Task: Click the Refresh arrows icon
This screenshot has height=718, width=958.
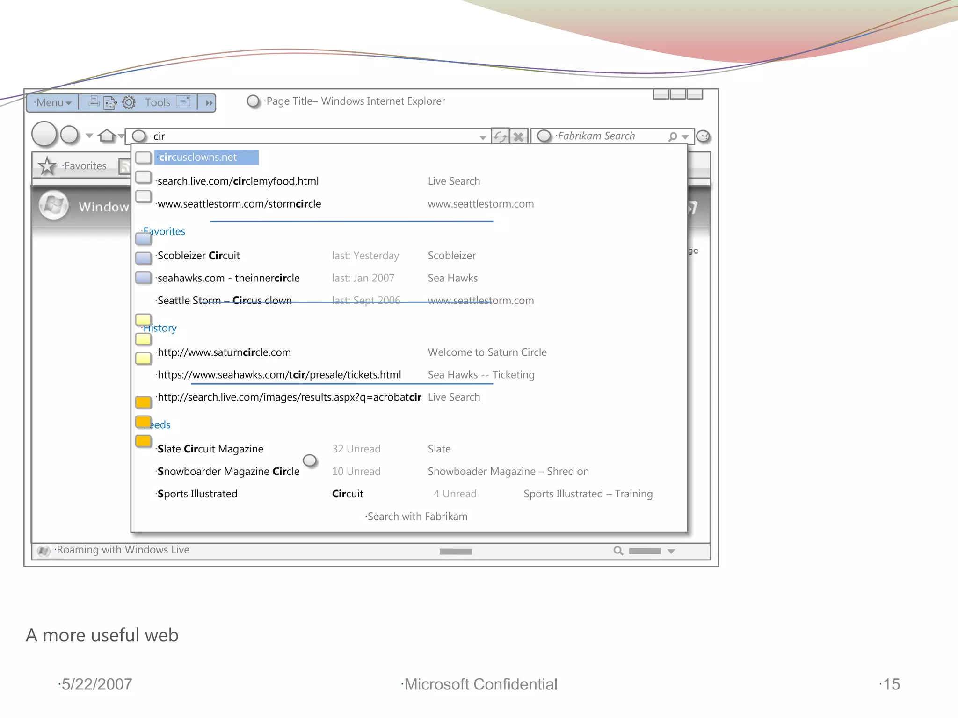Action: [x=500, y=136]
